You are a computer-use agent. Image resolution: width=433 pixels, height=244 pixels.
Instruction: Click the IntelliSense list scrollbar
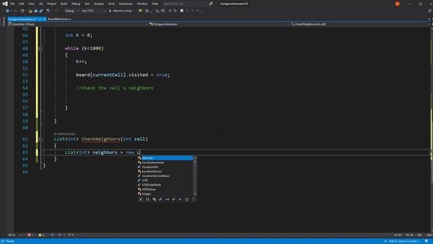195,176
